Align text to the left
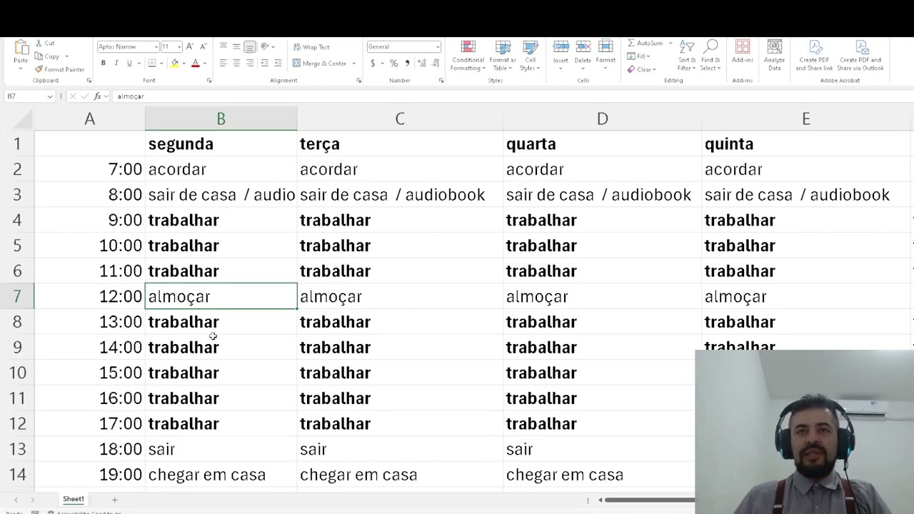914x514 pixels. point(224,64)
